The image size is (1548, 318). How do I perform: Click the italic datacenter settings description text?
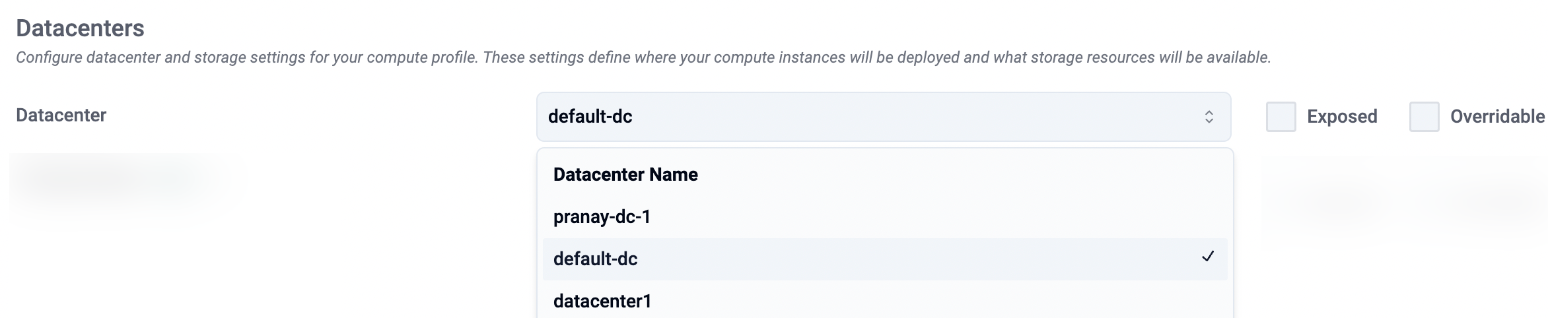pyautogui.click(x=643, y=57)
